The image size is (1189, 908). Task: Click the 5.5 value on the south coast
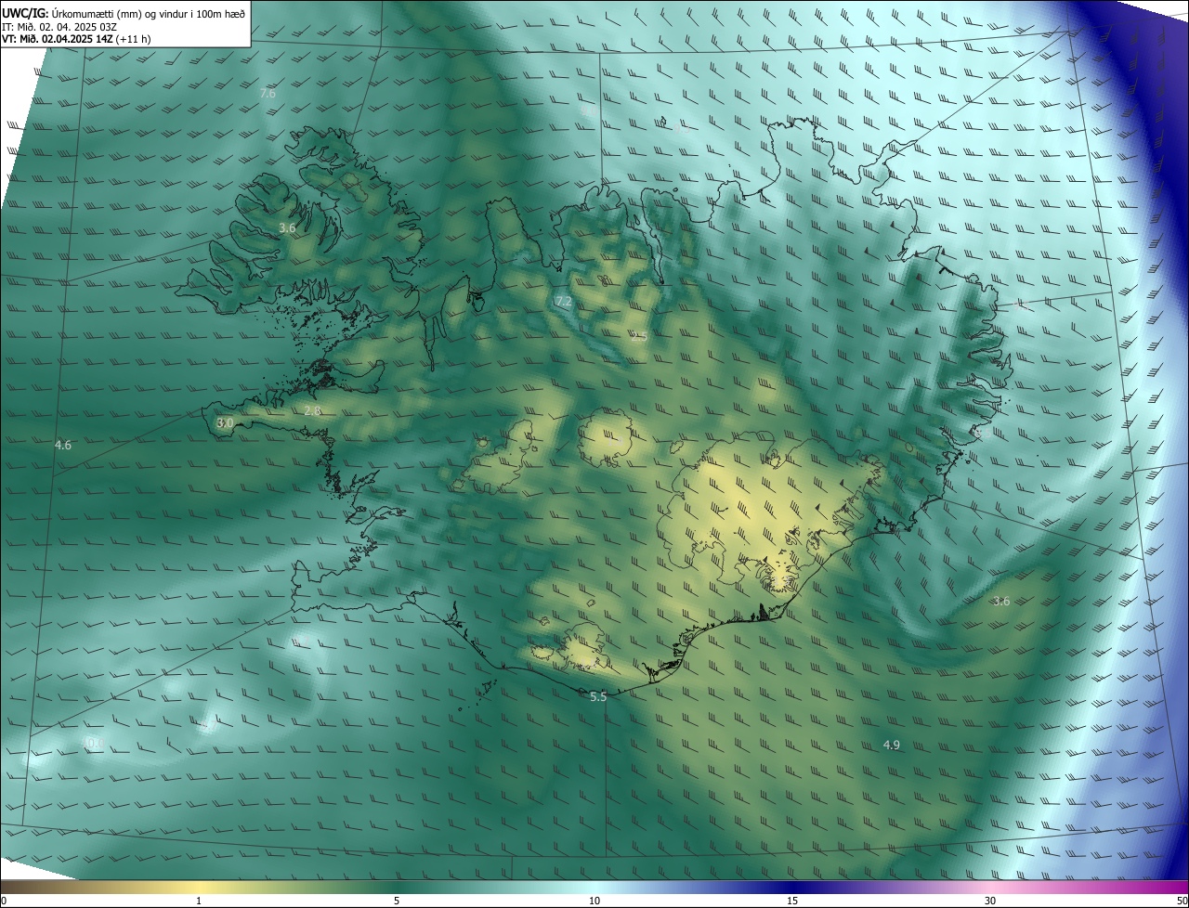point(598,696)
